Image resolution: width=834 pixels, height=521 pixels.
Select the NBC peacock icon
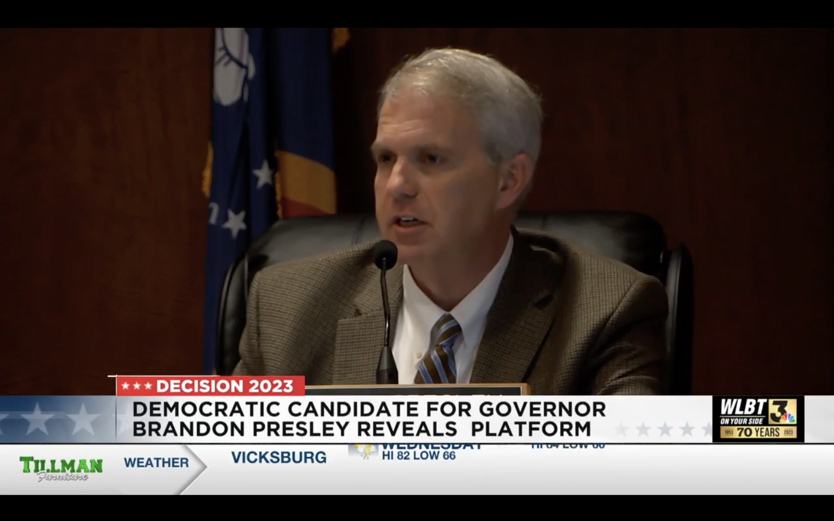pyautogui.click(x=788, y=418)
